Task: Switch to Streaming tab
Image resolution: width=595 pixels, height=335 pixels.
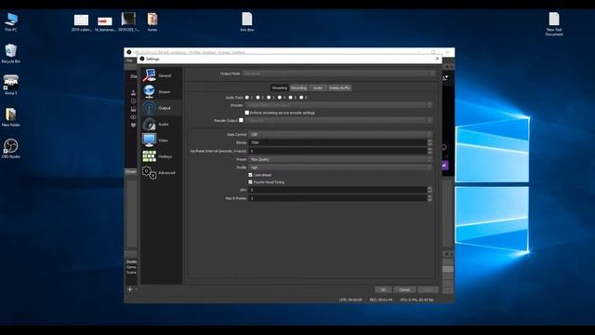Action: click(280, 87)
